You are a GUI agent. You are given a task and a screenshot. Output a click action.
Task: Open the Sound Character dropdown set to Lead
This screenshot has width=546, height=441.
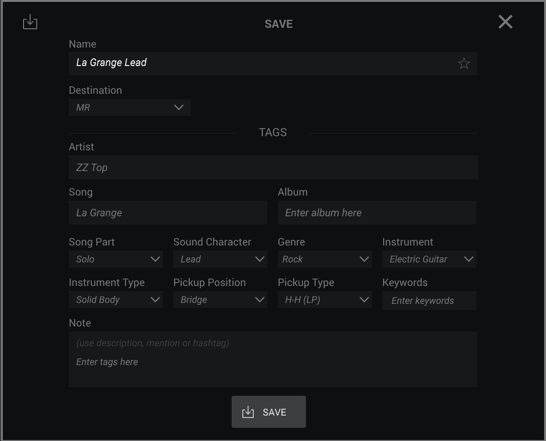coord(220,259)
